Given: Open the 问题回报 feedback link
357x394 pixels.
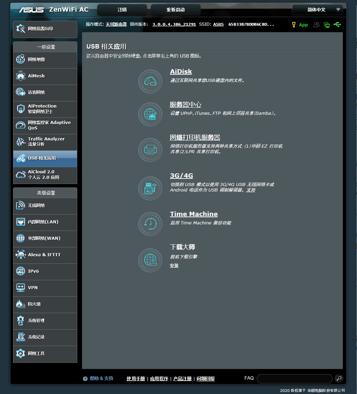Looking at the screenshot, I should (x=205, y=379).
